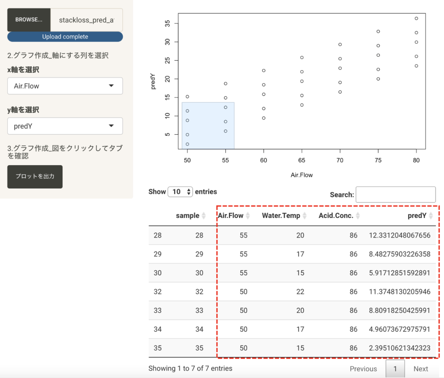
Task: Click the topmost data point at Air.Flow 80
Action: pos(416,19)
